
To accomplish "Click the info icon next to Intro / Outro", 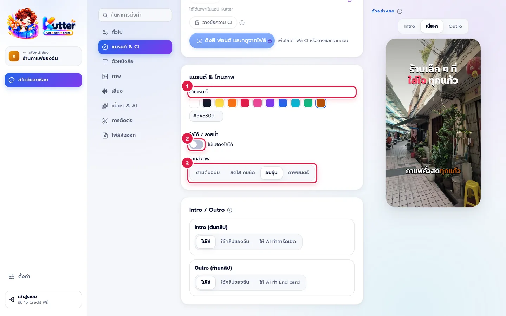I will pyautogui.click(x=229, y=210).
